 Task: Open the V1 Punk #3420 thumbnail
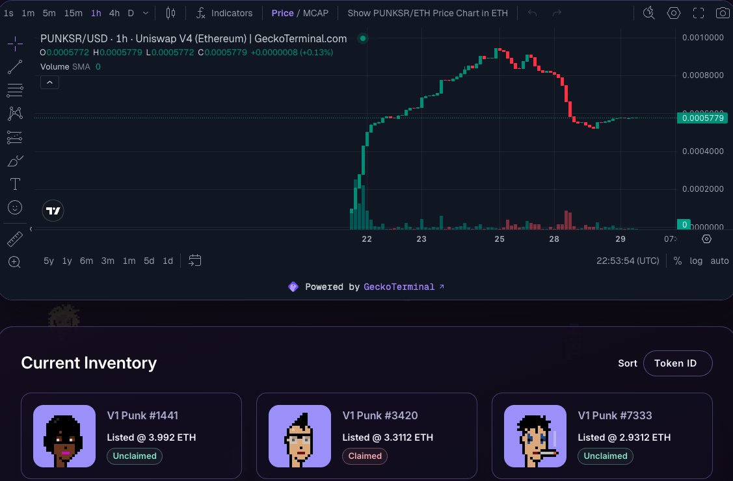300,436
